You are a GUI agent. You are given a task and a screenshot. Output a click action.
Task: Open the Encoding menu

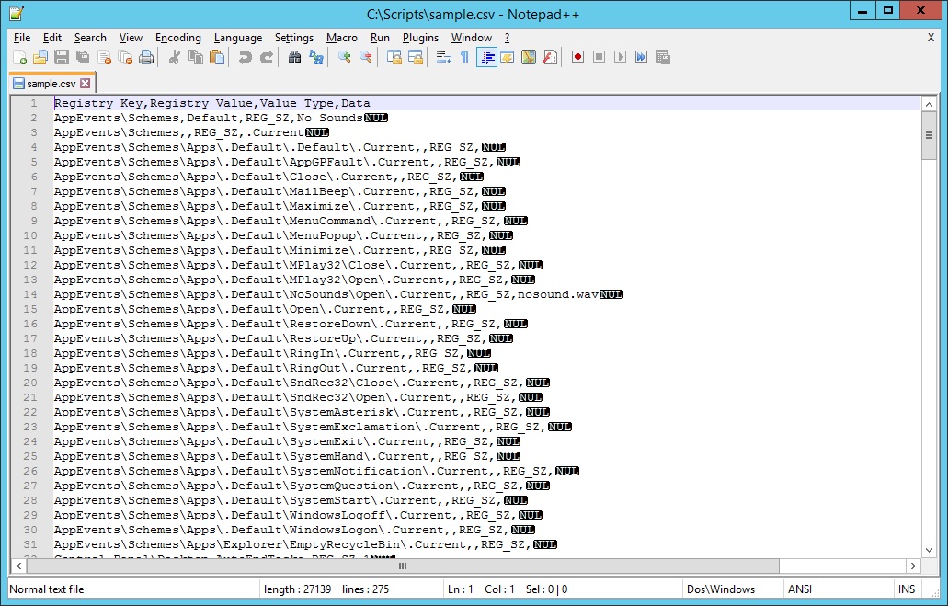pyautogui.click(x=177, y=38)
